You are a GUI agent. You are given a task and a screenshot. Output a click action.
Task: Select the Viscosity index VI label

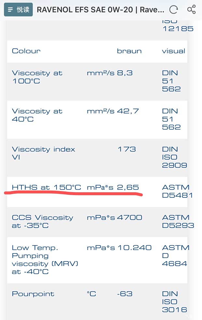(44, 153)
